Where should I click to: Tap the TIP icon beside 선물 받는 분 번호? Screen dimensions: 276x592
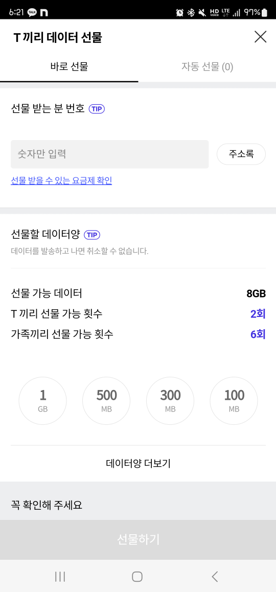97,109
